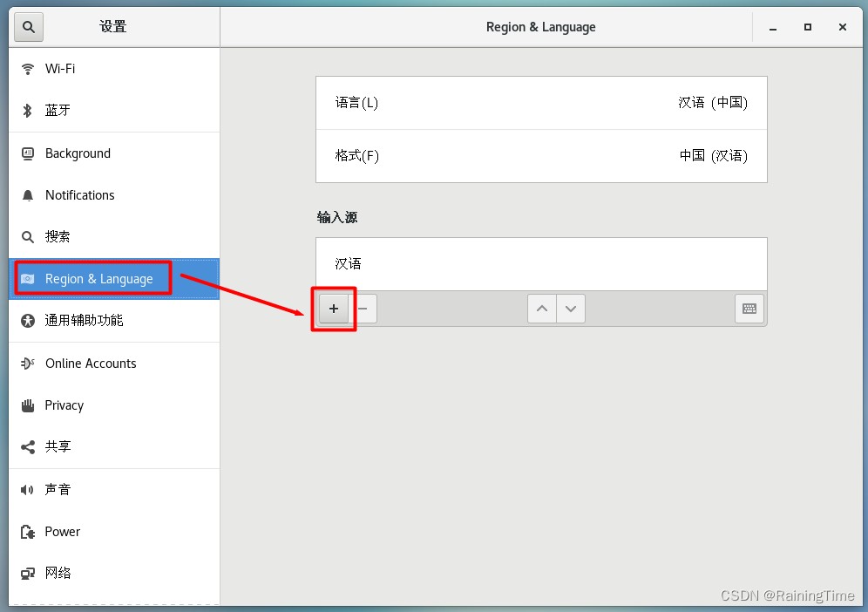Screen dimensions: 868x612
Task: Open the 搜索 search settings panel
Action: tap(114, 237)
